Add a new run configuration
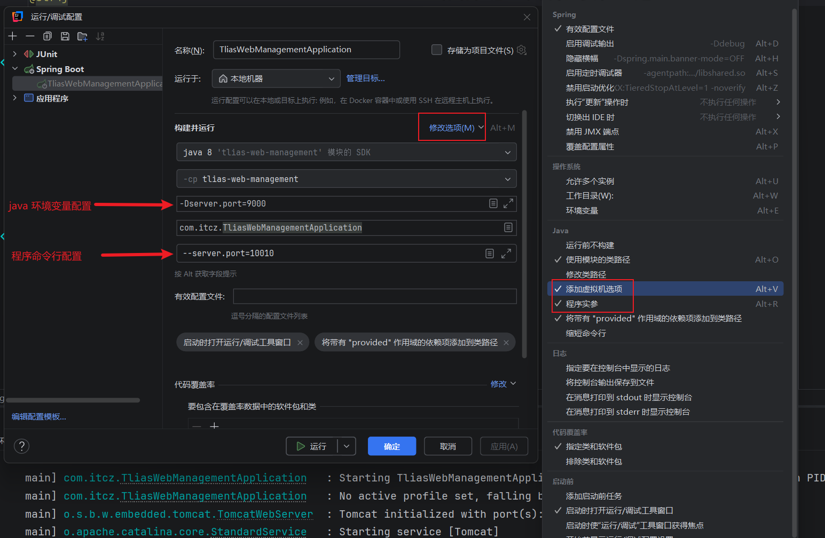The height and width of the screenshot is (538, 825). (13, 36)
